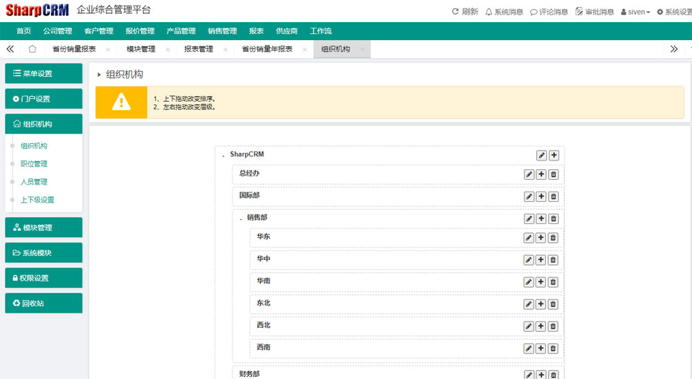Image resolution: width=692 pixels, height=379 pixels.
Task: Switch to the 模块管理 tab
Action: (140, 49)
